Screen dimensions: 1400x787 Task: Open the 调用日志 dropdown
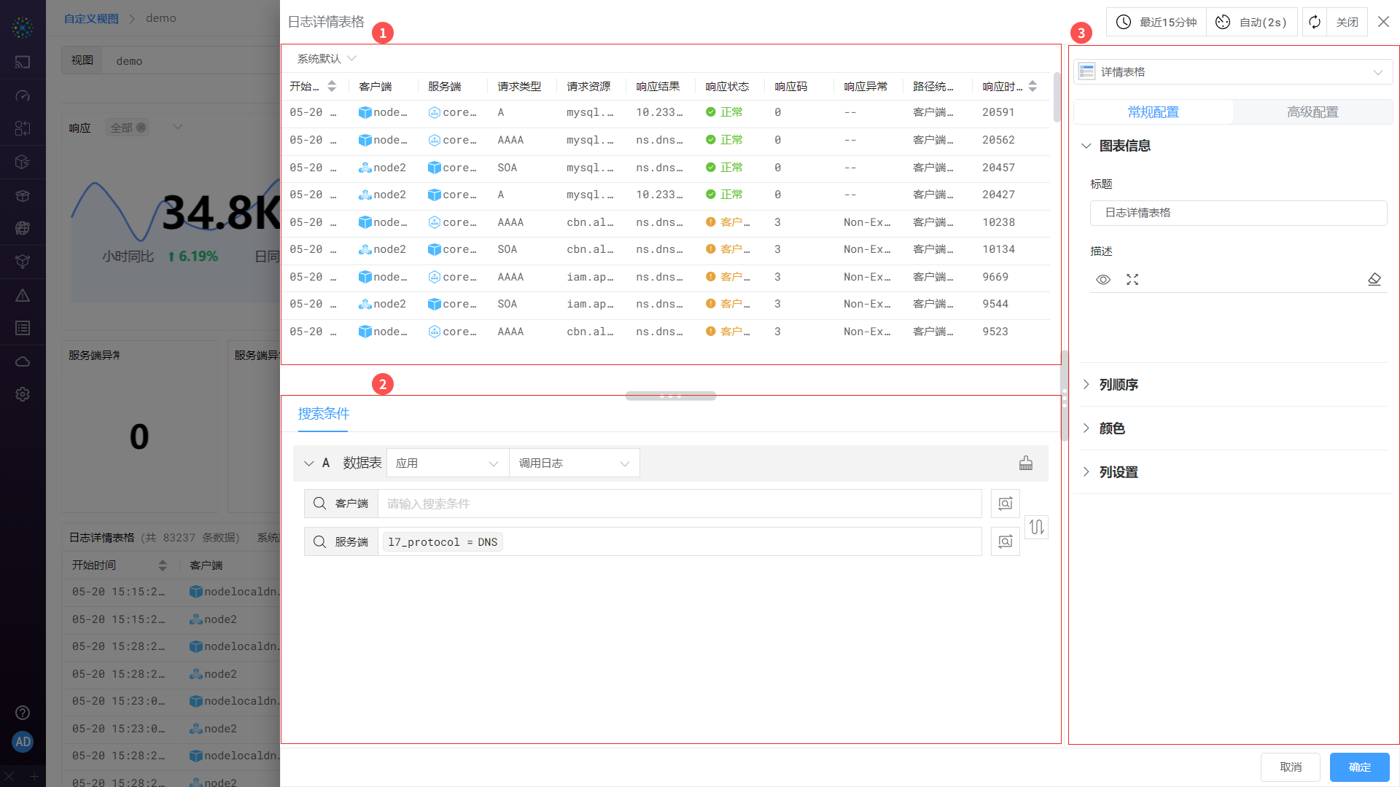click(x=574, y=463)
